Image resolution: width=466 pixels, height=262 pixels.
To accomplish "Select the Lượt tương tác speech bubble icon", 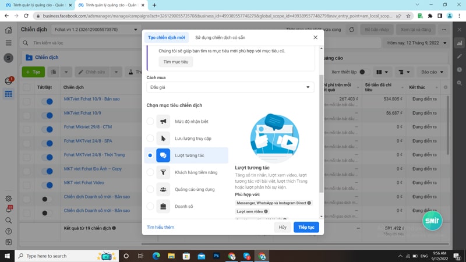I will [163, 155].
